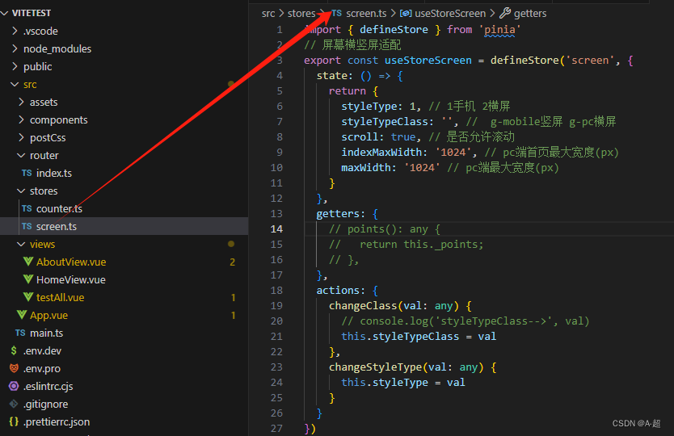Click the TS icon beside main.ts
Screen dimensions: 674x436
click(x=20, y=333)
